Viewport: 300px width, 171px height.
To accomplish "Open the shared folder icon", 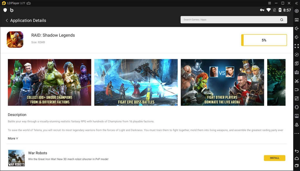I will [296, 98].
